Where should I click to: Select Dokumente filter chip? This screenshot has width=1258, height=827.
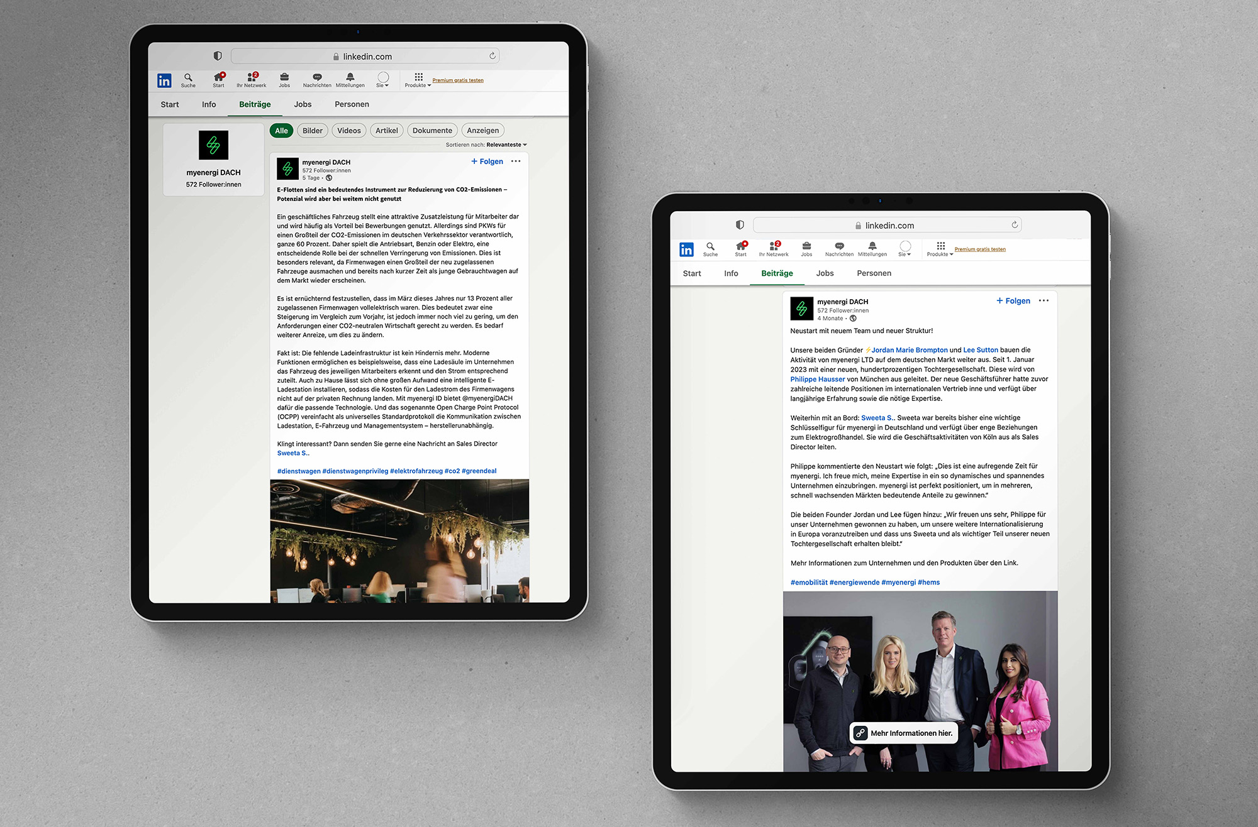[432, 131]
